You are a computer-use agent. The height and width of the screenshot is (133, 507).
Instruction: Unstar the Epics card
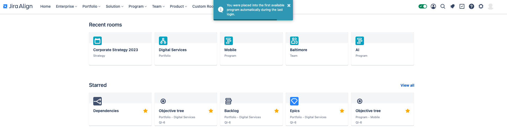click(x=342, y=111)
